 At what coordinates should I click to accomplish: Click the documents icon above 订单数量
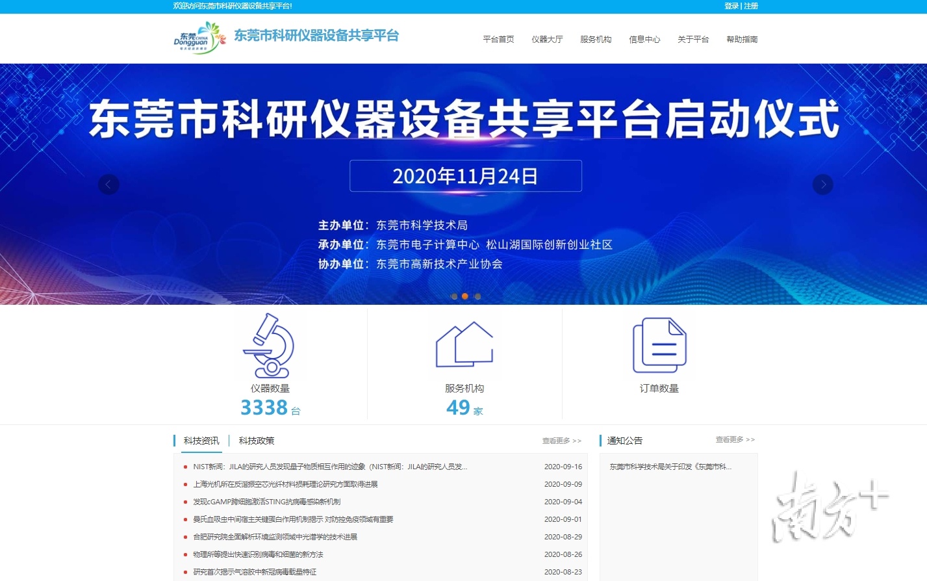659,345
